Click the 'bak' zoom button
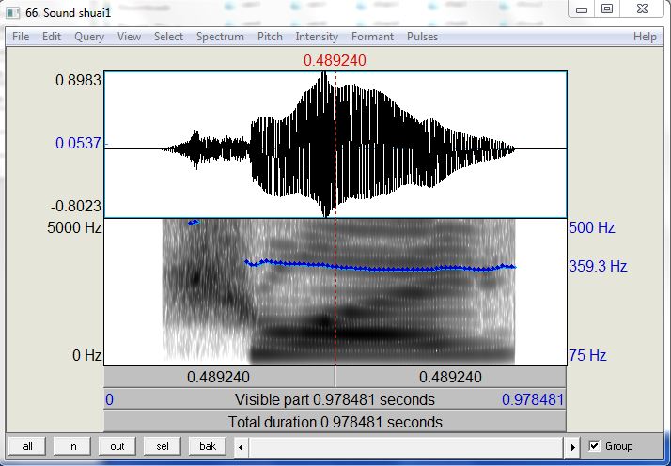671x466 pixels. [x=208, y=446]
